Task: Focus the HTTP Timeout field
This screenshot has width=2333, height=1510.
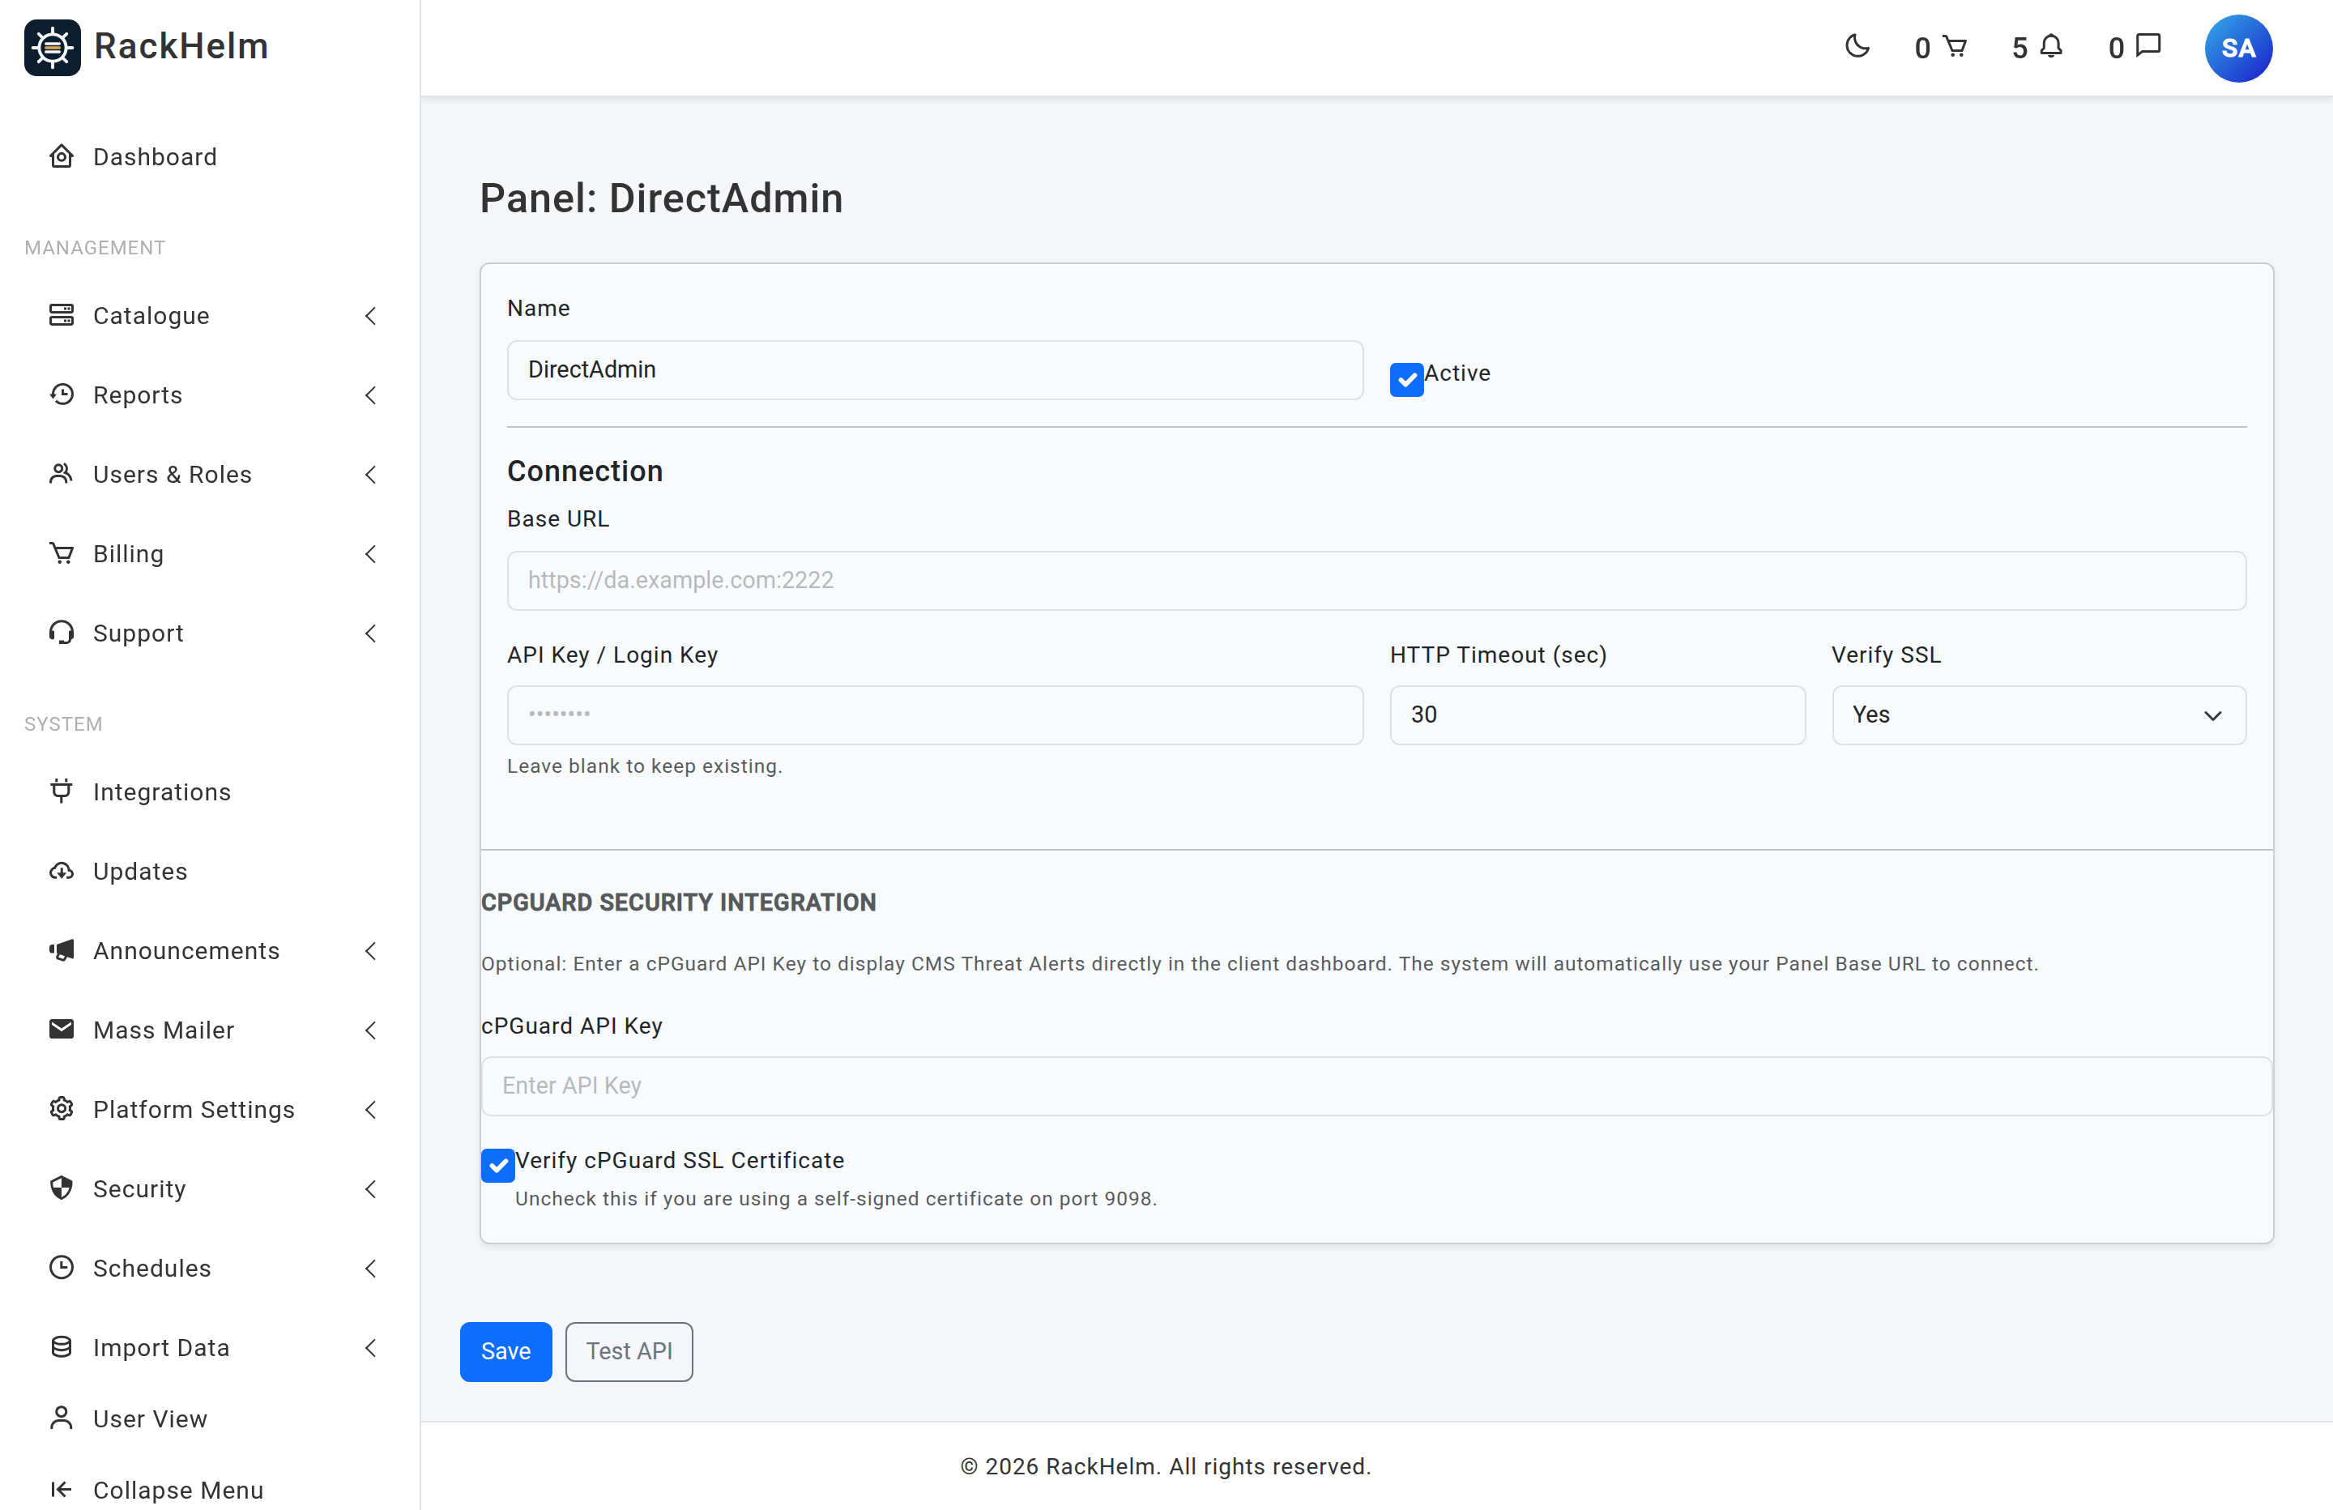Action: pyautogui.click(x=1597, y=714)
